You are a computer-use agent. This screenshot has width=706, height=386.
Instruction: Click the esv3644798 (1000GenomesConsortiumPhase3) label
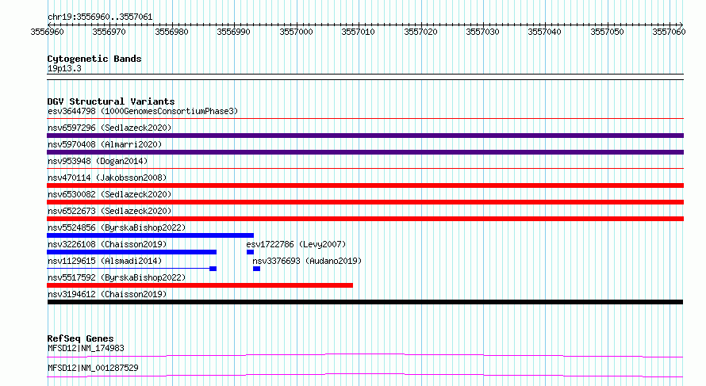(143, 111)
